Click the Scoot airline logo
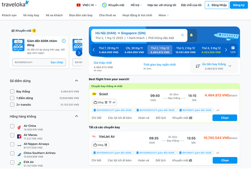The height and width of the screenshot is (169, 251). click(94, 94)
